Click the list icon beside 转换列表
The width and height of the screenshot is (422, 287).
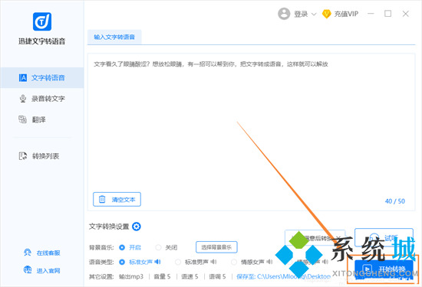23,156
